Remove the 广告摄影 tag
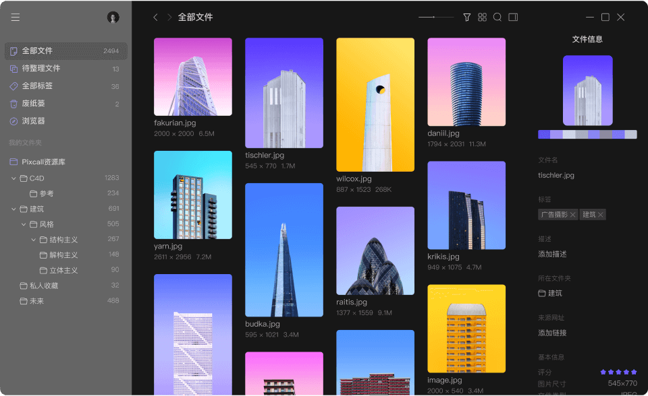648x396 pixels. coord(572,214)
